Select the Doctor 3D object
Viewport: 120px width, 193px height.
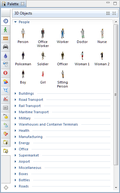(82, 36)
